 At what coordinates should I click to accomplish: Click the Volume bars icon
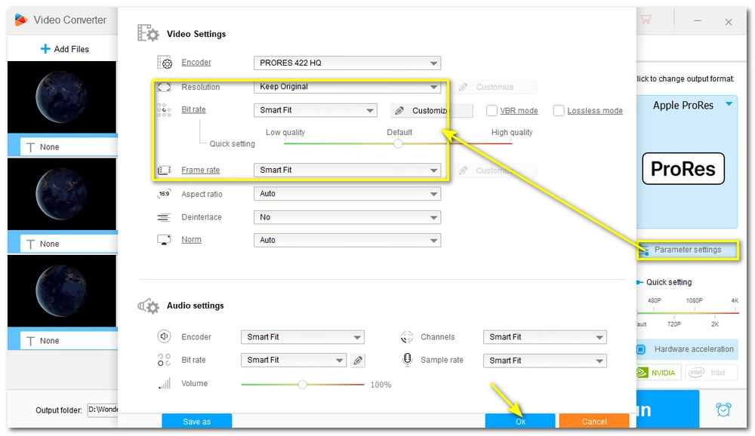[164, 383]
